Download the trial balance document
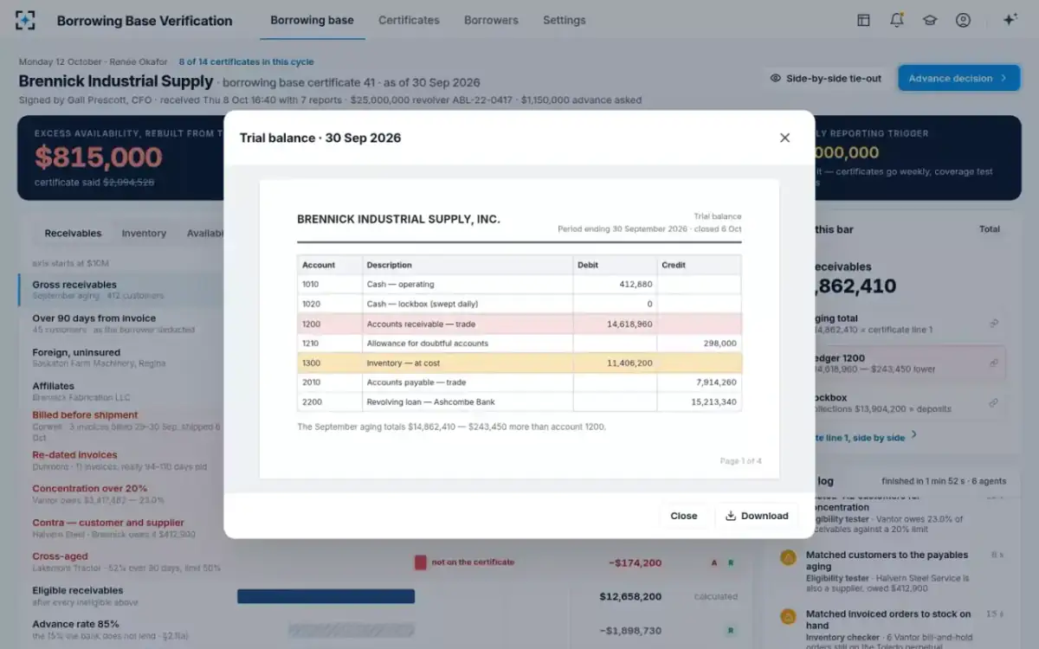 coord(757,516)
